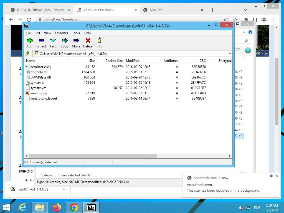Select aerohost.exe in the file list
This screenshot has height=213, width=284.
pyautogui.click(x=40, y=67)
